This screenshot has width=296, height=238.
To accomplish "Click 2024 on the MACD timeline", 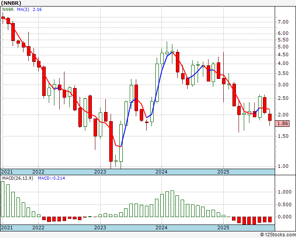I will (161, 228).
